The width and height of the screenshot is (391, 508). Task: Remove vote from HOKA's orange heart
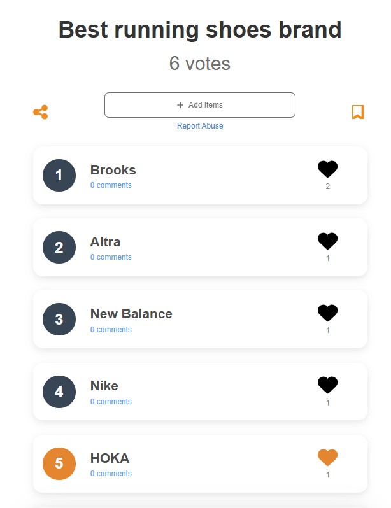[x=327, y=457]
